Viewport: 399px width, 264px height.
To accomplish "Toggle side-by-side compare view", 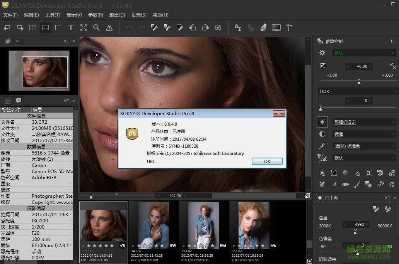I will (71, 27).
